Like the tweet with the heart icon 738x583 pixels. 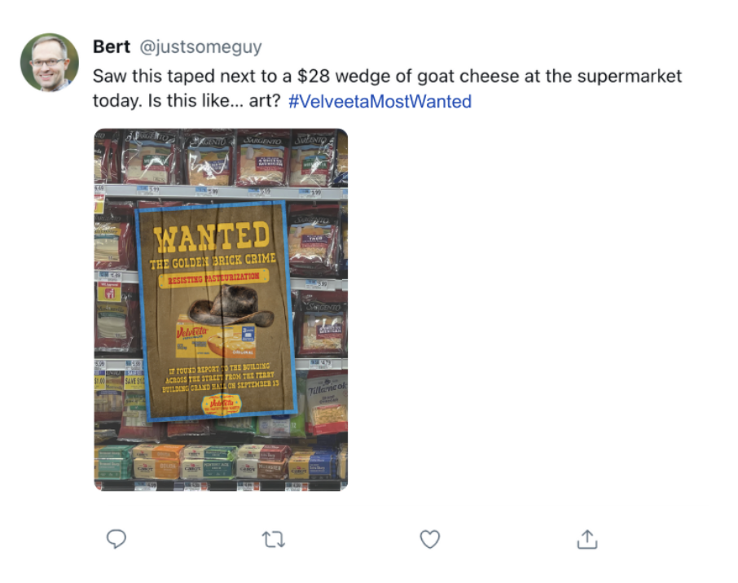(x=430, y=539)
